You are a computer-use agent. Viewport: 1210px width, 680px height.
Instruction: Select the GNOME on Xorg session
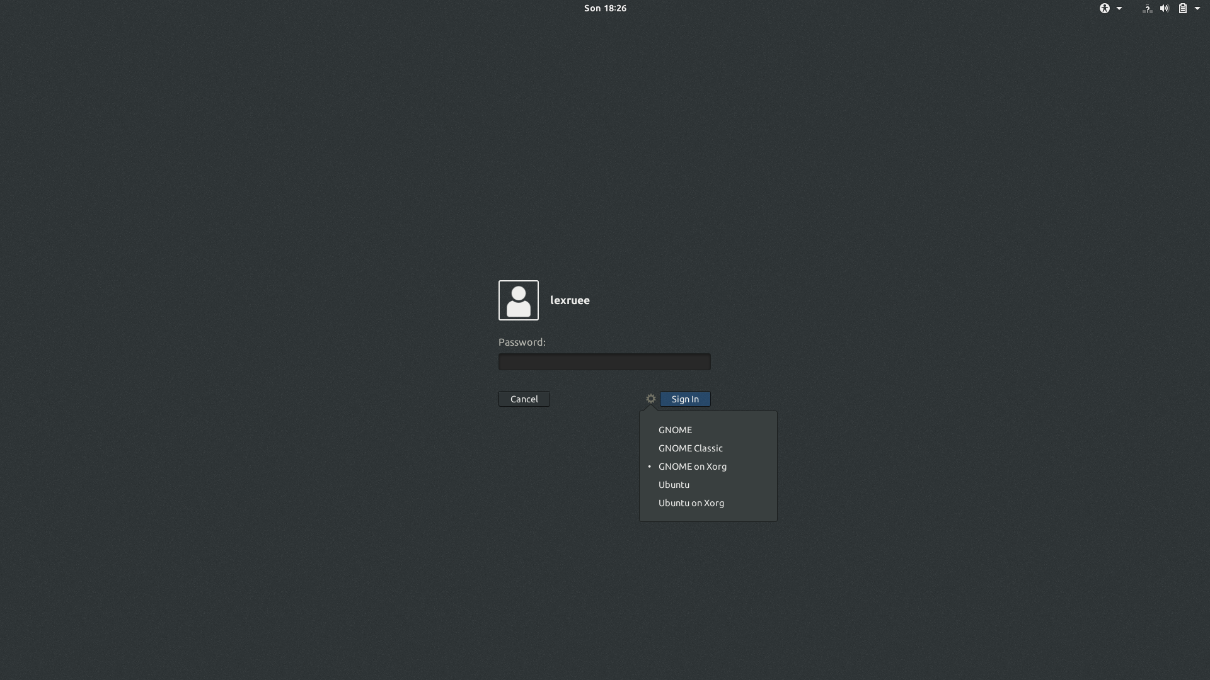click(x=692, y=467)
